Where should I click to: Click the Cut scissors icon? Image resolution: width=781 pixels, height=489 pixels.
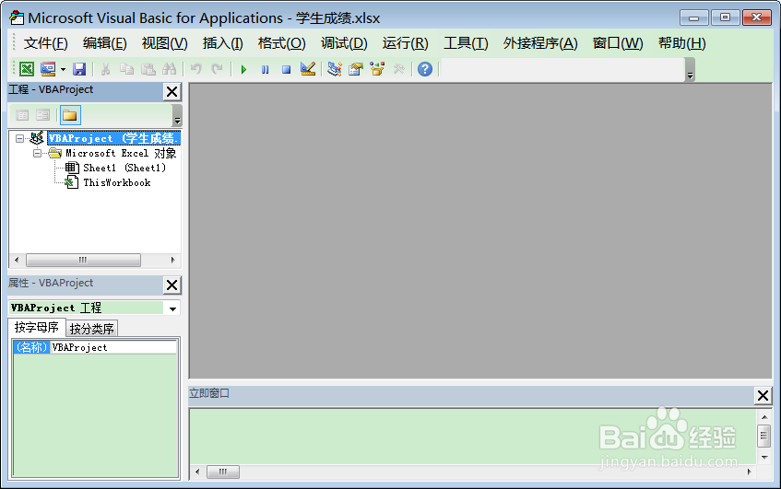[x=105, y=69]
